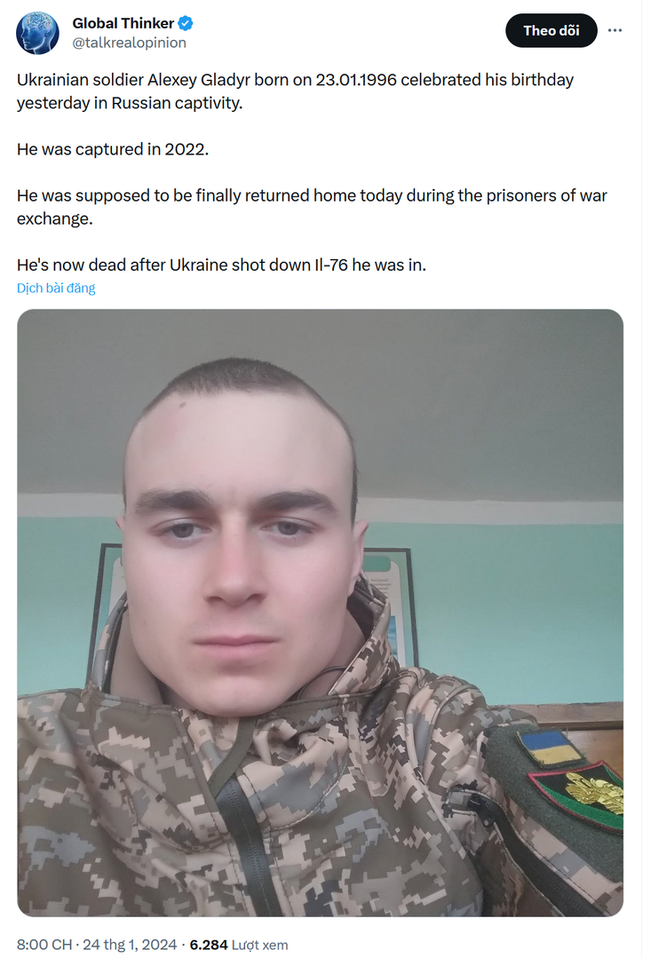
Task: Click the 'He was captured in 2022' line
Action: 113,149
